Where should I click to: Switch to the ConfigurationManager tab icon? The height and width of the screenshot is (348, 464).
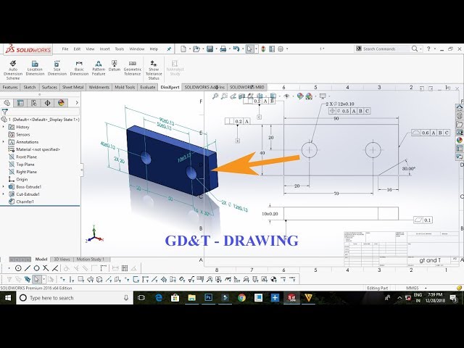(34, 103)
